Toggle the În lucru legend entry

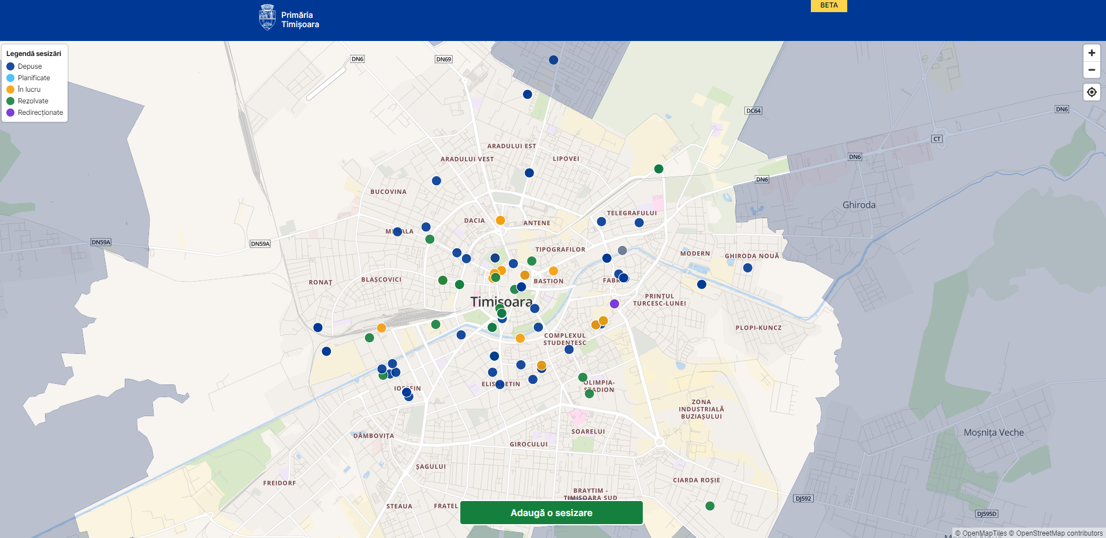click(29, 89)
